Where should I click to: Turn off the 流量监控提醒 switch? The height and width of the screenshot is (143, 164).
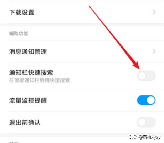146,100
